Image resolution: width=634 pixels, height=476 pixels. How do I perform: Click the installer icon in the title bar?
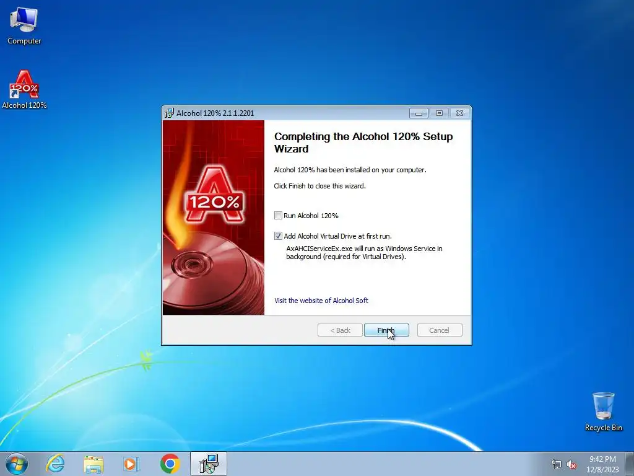(x=168, y=113)
